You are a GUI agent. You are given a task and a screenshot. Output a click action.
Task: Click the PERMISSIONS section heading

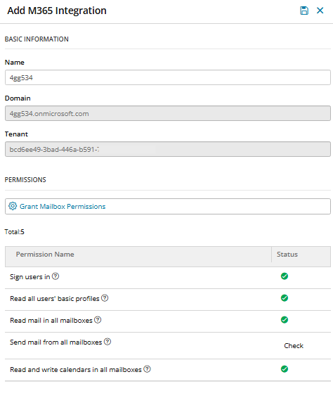pyautogui.click(x=25, y=180)
